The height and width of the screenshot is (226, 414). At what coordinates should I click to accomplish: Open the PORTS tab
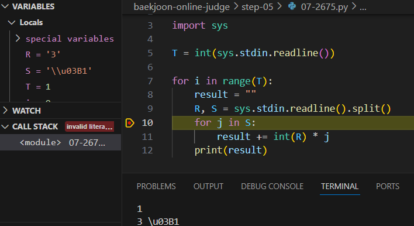tap(388, 186)
